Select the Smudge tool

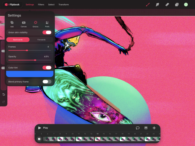[157, 5]
